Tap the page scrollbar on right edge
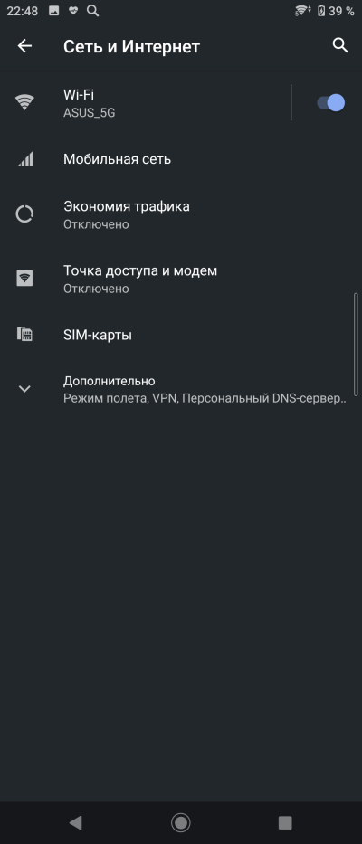Viewport: 362px width, 844px height. (x=356, y=345)
